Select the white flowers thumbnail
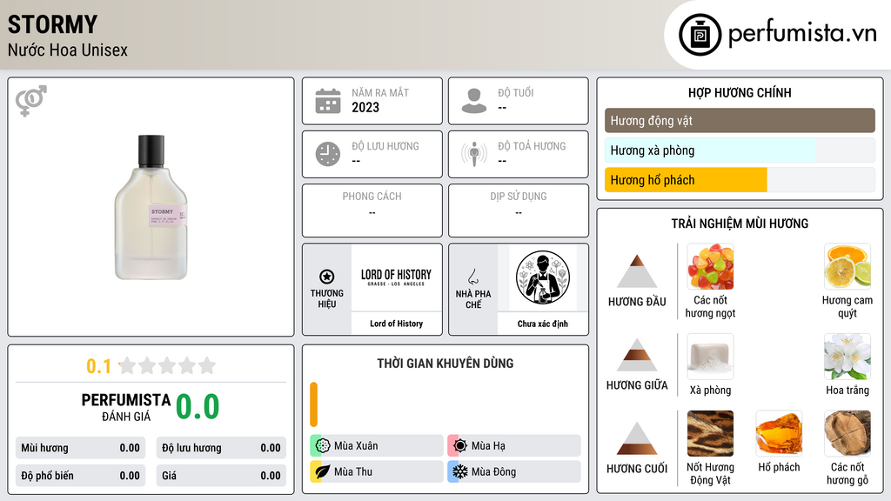The height and width of the screenshot is (501, 891). click(x=847, y=356)
